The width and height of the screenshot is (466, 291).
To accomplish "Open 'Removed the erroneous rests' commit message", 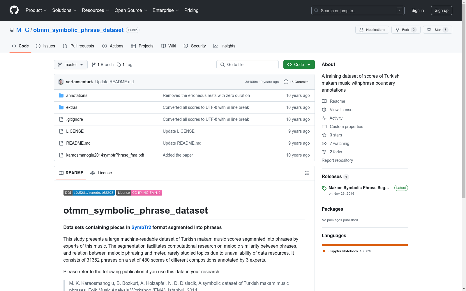I will tap(206, 95).
